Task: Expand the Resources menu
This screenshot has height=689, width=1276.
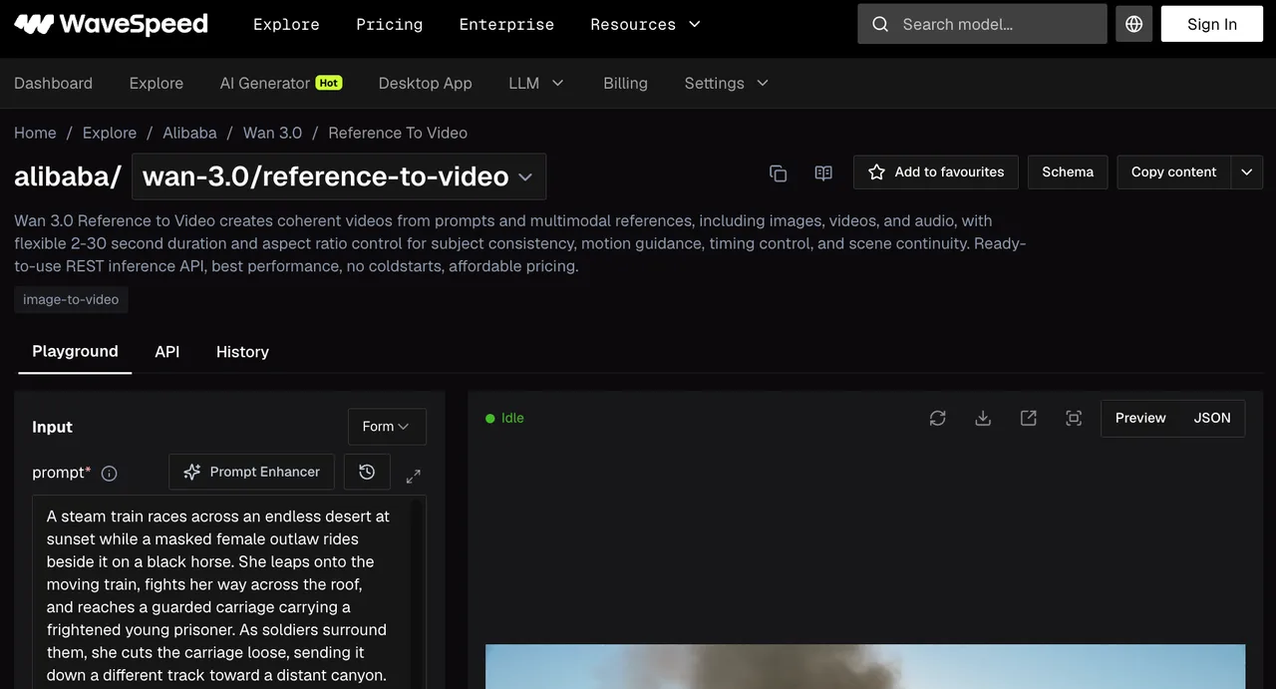Action: 645,24
